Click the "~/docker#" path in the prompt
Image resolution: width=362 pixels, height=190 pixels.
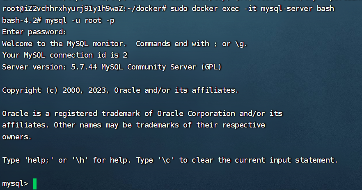(130, 9)
